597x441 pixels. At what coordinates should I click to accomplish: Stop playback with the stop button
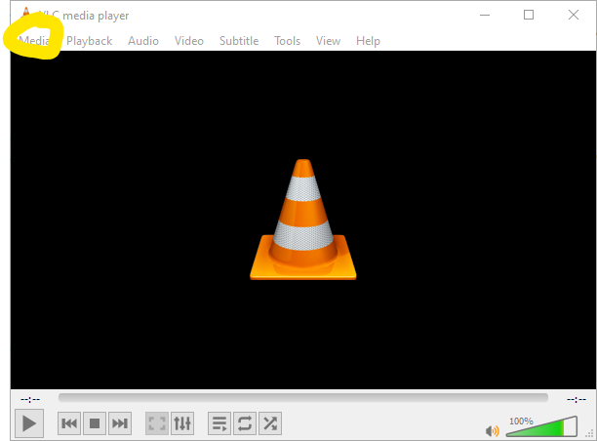point(95,423)
